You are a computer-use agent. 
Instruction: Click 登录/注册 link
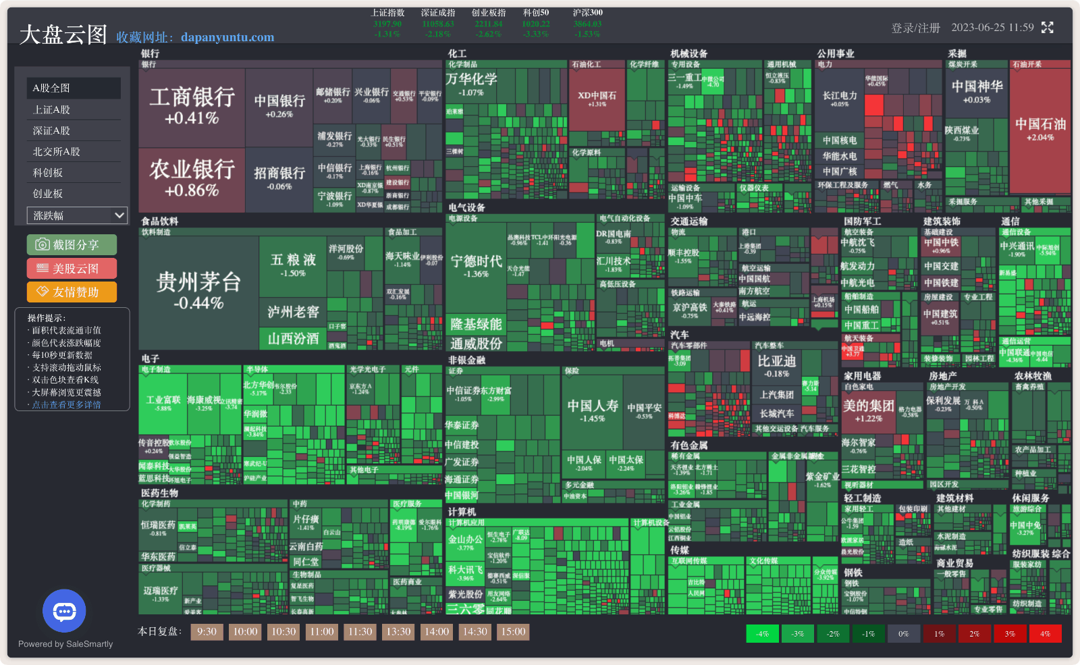(915, 28)
